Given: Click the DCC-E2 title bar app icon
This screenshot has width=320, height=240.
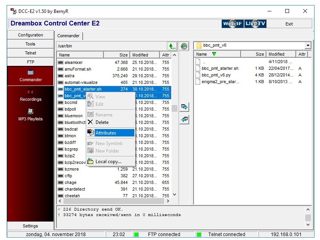Looking at the screenshot, I should 13,11.
